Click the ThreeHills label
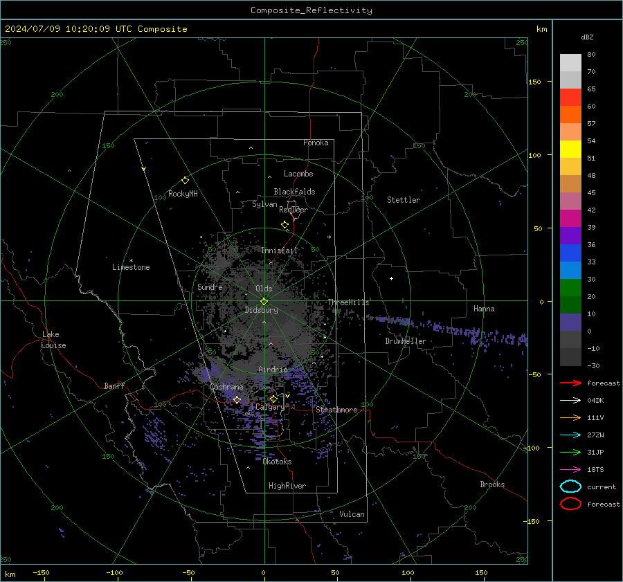Screen dimensions: 623x582 click(348, 302)
